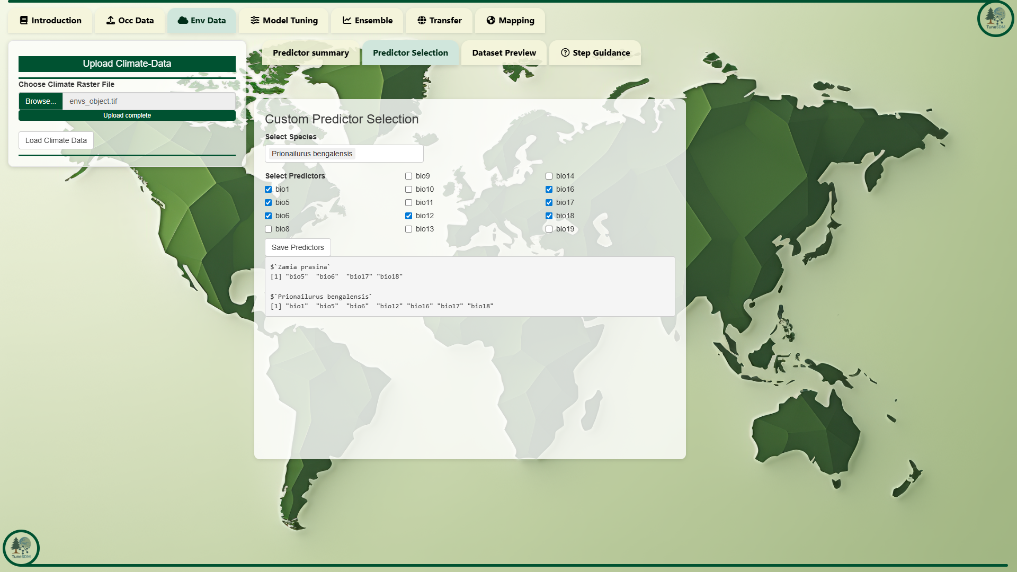Viewport: 1017px width, 572px height.
Task: Disable the bio16 predictor checkbox
Action: 549,190
